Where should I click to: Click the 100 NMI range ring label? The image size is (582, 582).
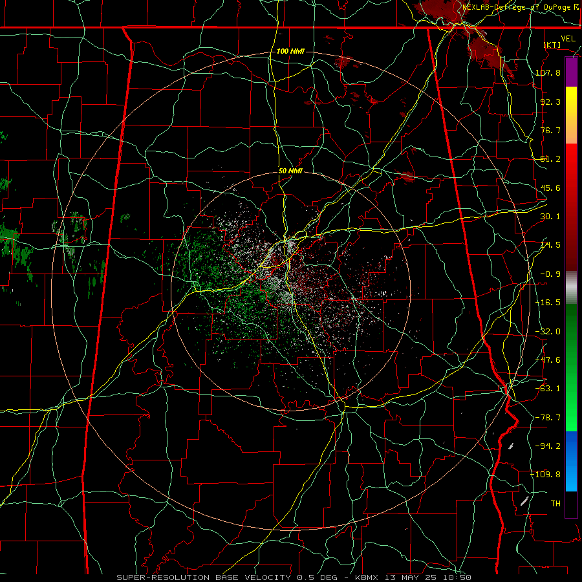pyautogui.click(x=290, y=51)
